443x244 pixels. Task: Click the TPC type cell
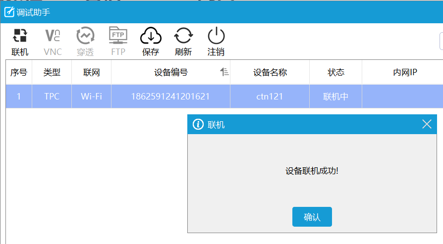point(52,97)
